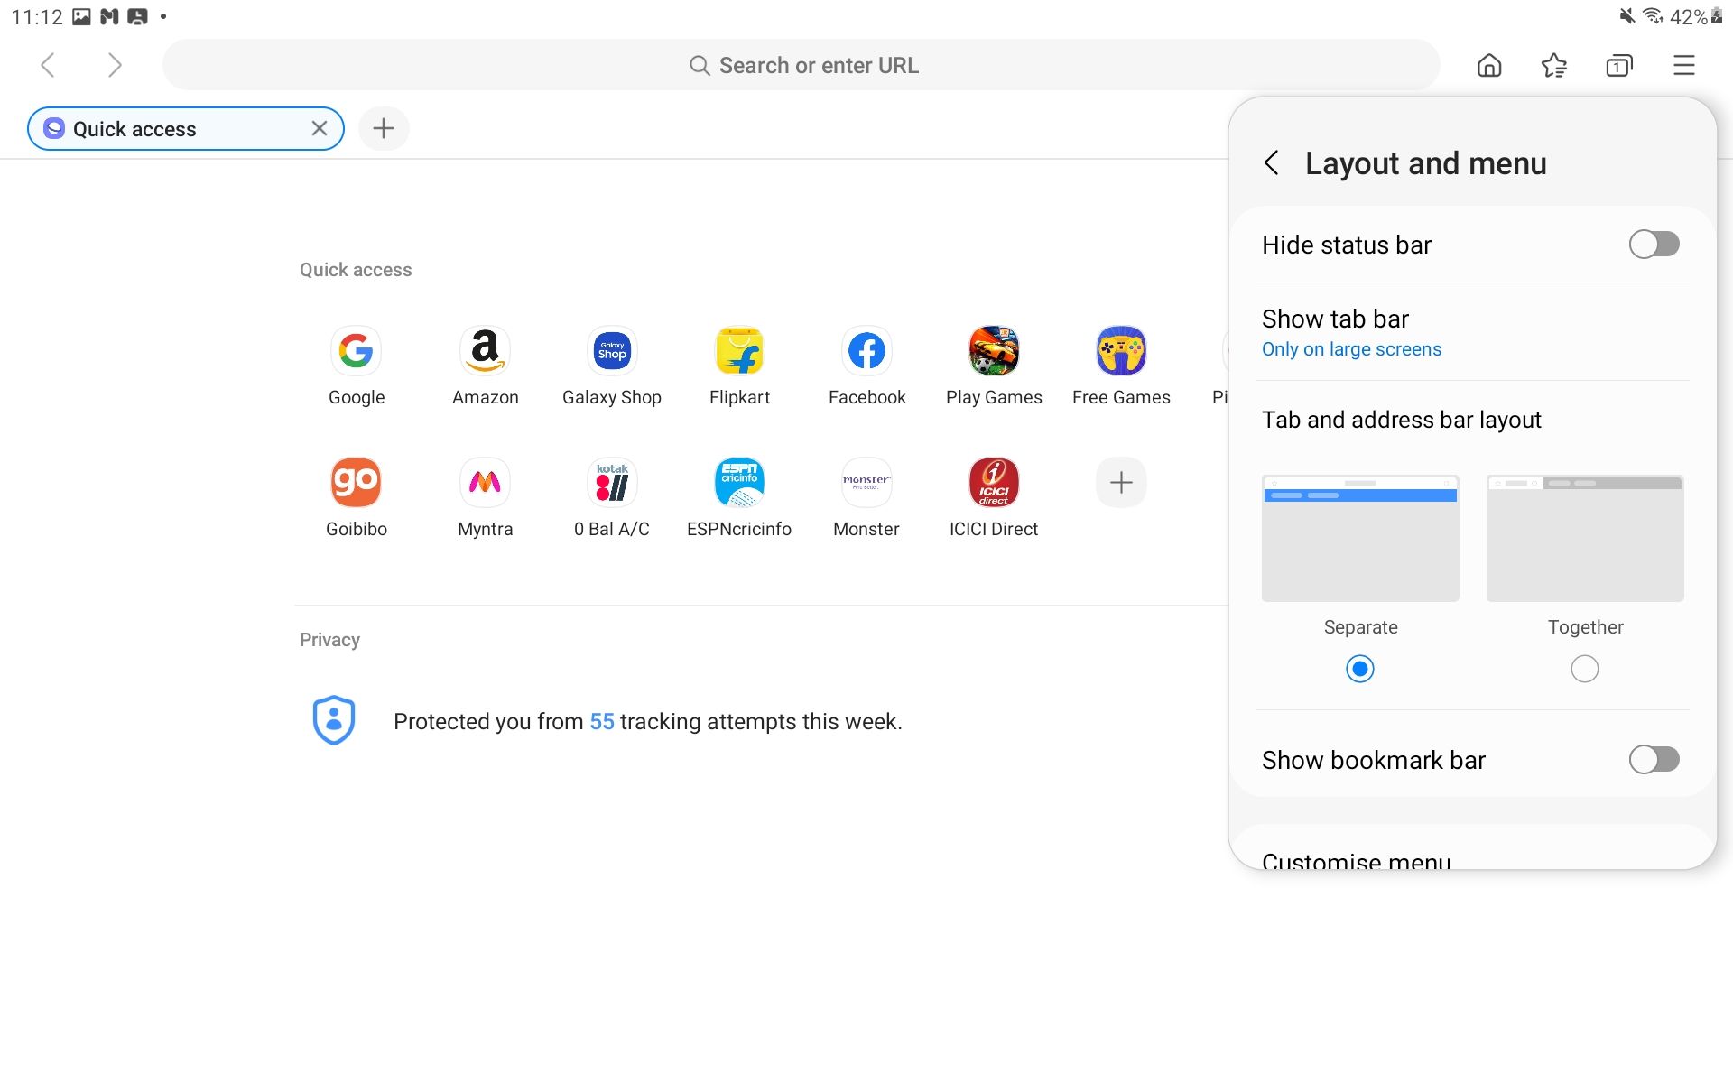Click the Search or enter URL field
This screenshot has height=1083, width=1733.
(x=802, y=64)
